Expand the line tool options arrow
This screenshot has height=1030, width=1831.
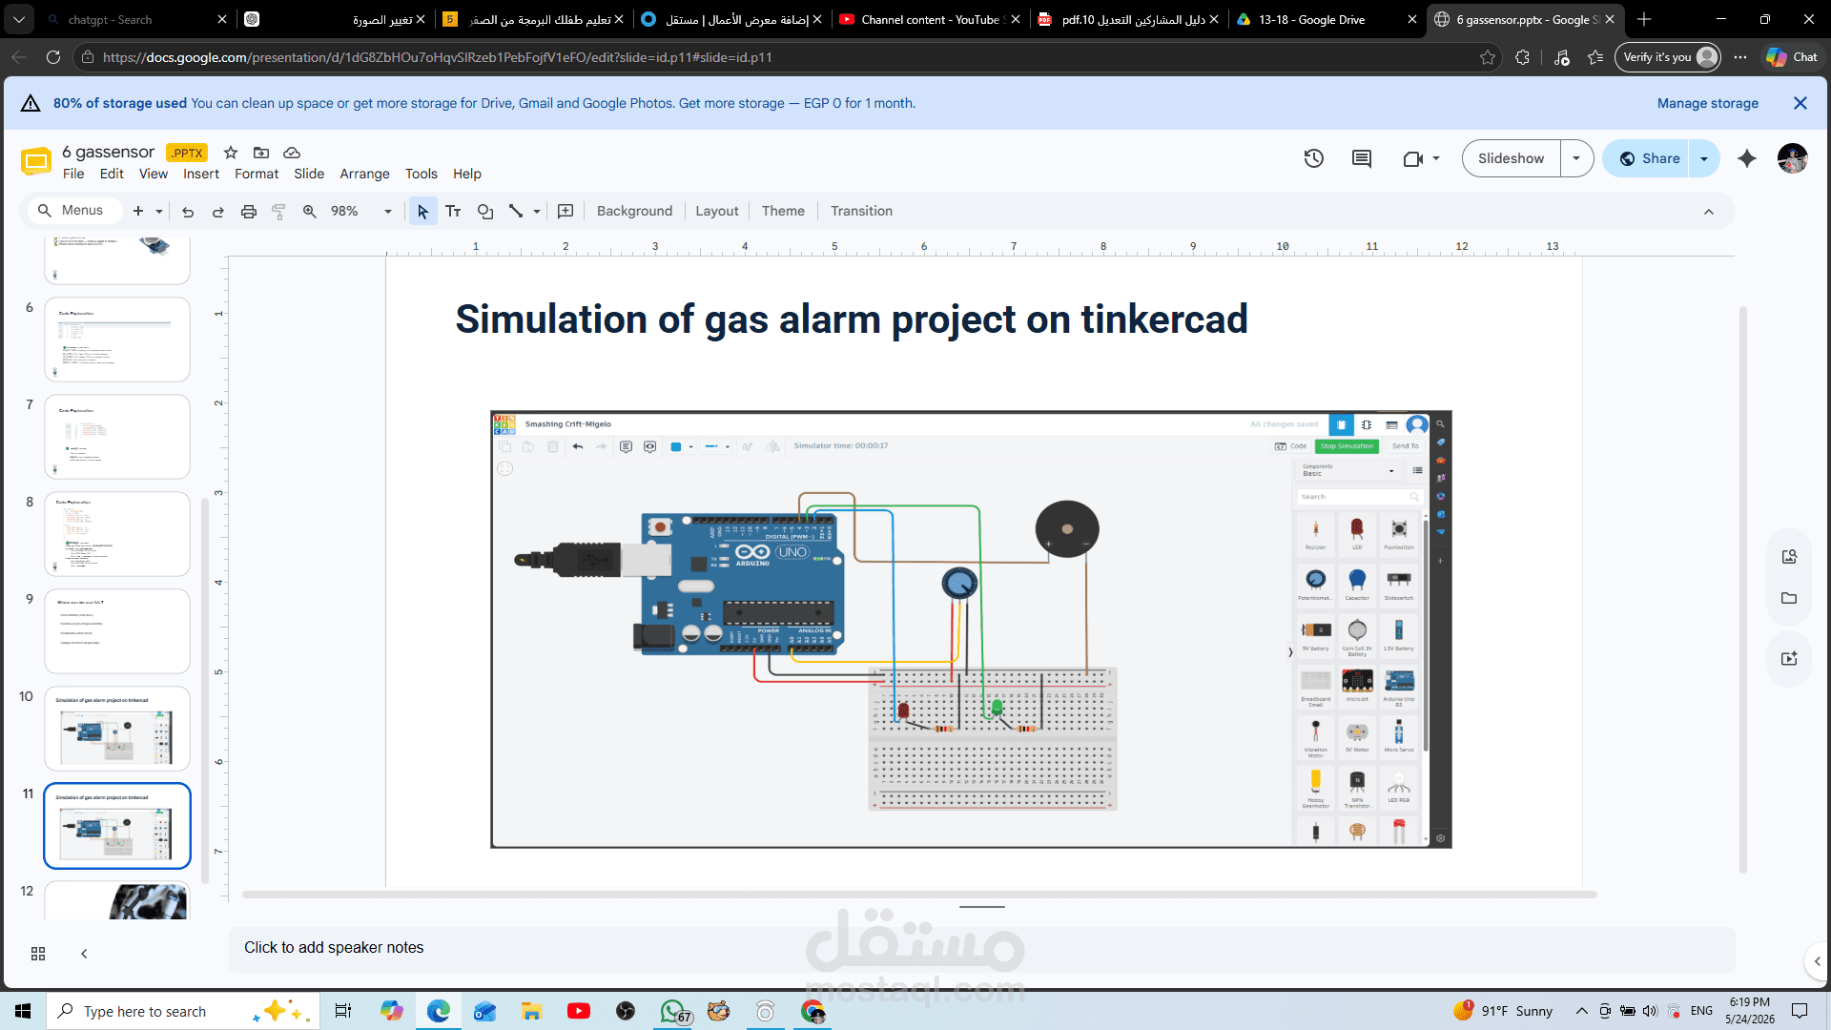(x=537, y=212)
